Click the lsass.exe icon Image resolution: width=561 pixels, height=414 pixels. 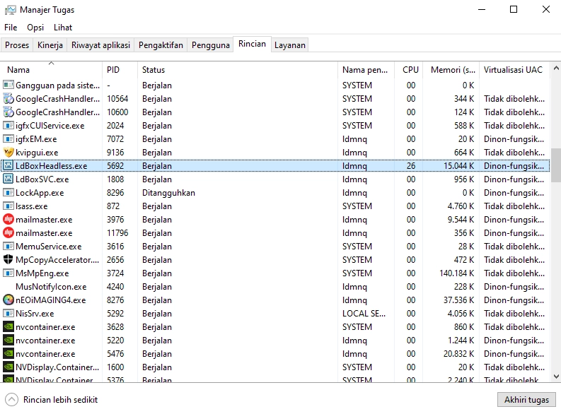click(8, 206)
